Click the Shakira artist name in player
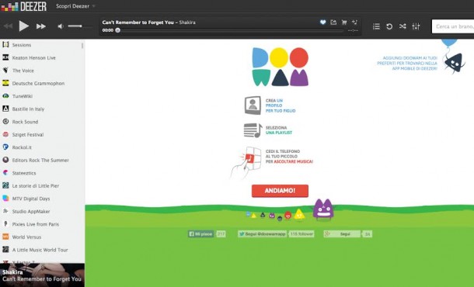 pyautogui.click(x=187, y=22)
